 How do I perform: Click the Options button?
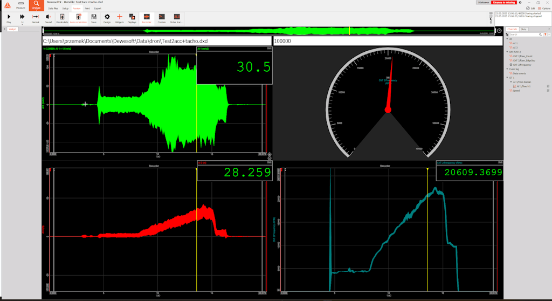point(544,9)
